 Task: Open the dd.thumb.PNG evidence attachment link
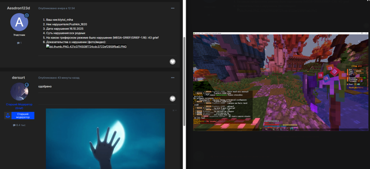point(86,47)
